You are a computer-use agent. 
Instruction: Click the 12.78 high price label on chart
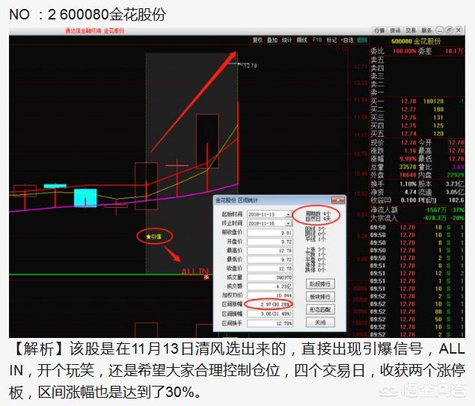point(250,65)
